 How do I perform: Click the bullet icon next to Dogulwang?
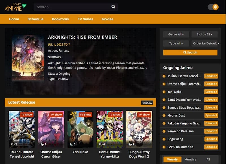click(164, 139)
